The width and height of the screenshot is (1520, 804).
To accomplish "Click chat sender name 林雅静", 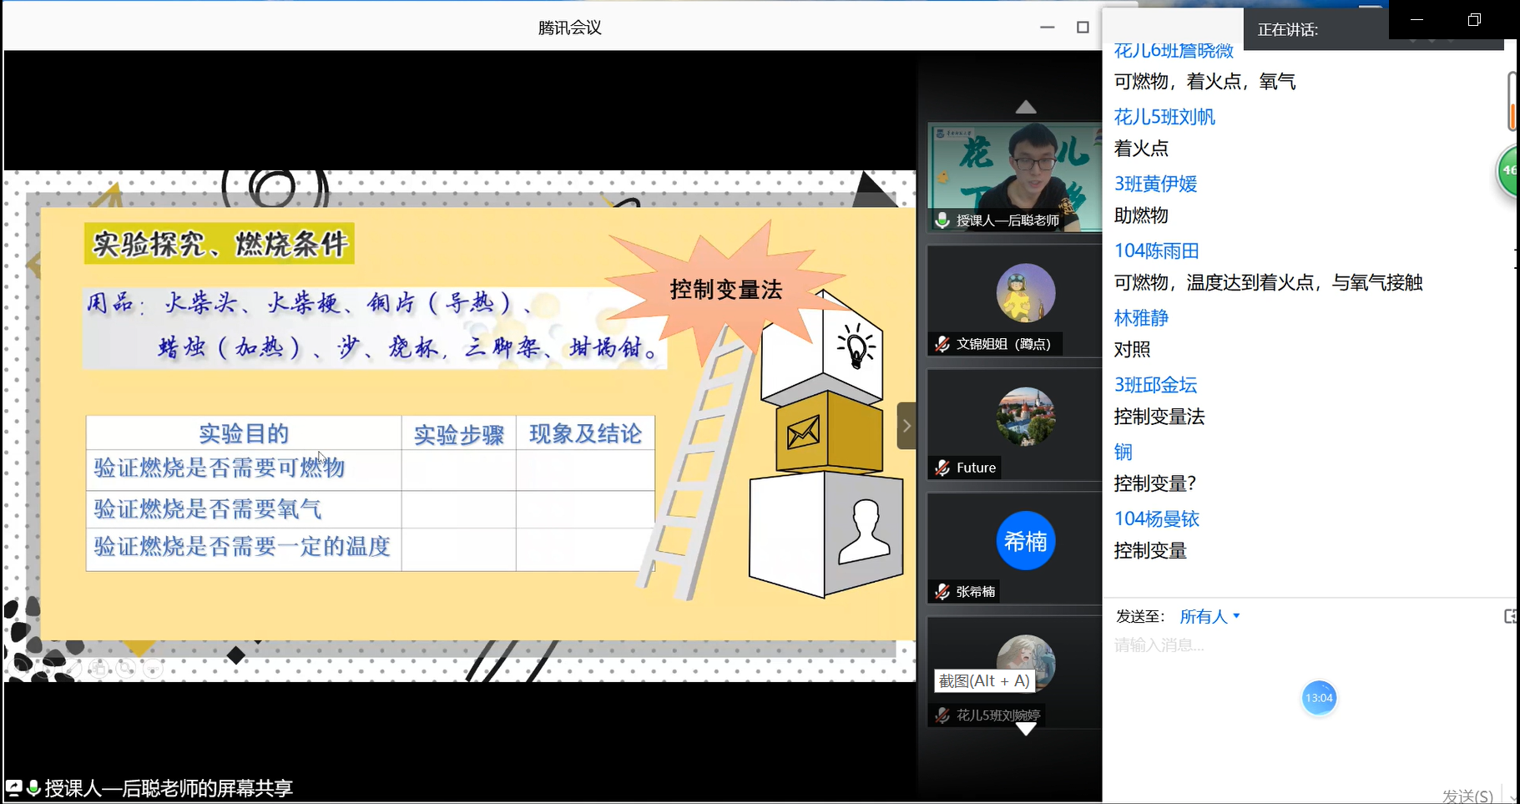I will 1141,317.
